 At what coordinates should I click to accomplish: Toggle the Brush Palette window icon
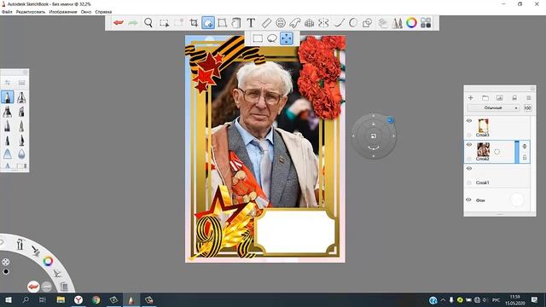point(397,23)
